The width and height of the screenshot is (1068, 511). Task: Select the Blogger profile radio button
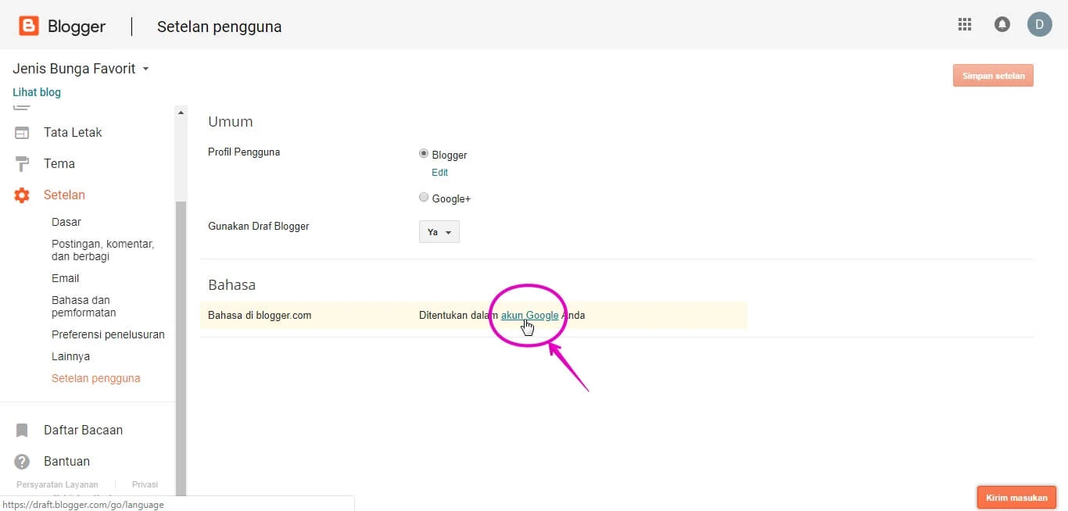[423, 153]
